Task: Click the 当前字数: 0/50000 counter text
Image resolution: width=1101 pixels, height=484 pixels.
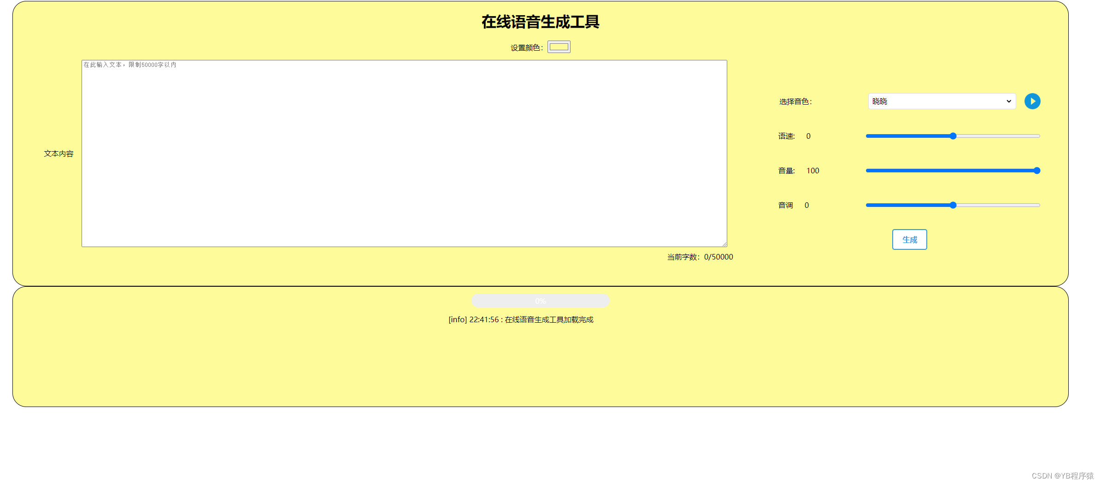Action: (x=700, y=257)
